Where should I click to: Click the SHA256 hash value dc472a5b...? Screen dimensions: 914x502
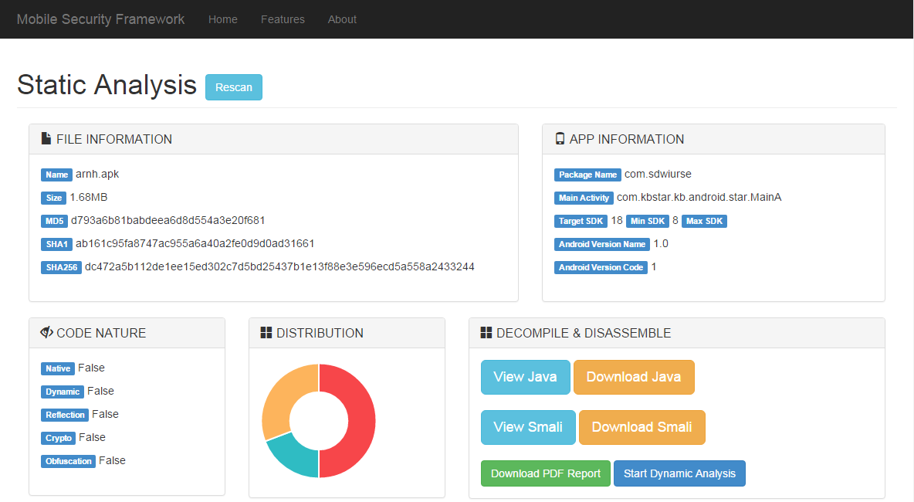pyautogui.click(x=279, y=267)
